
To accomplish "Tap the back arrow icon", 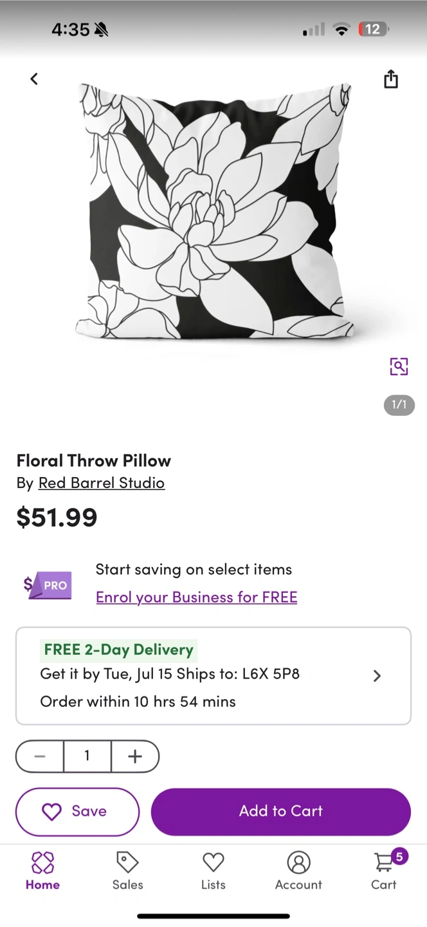I will tap(34, 79).
